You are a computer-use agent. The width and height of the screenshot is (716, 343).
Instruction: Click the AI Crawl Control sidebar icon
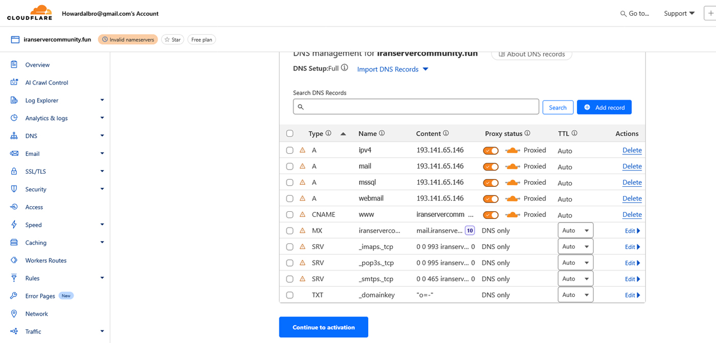(14, 83)
